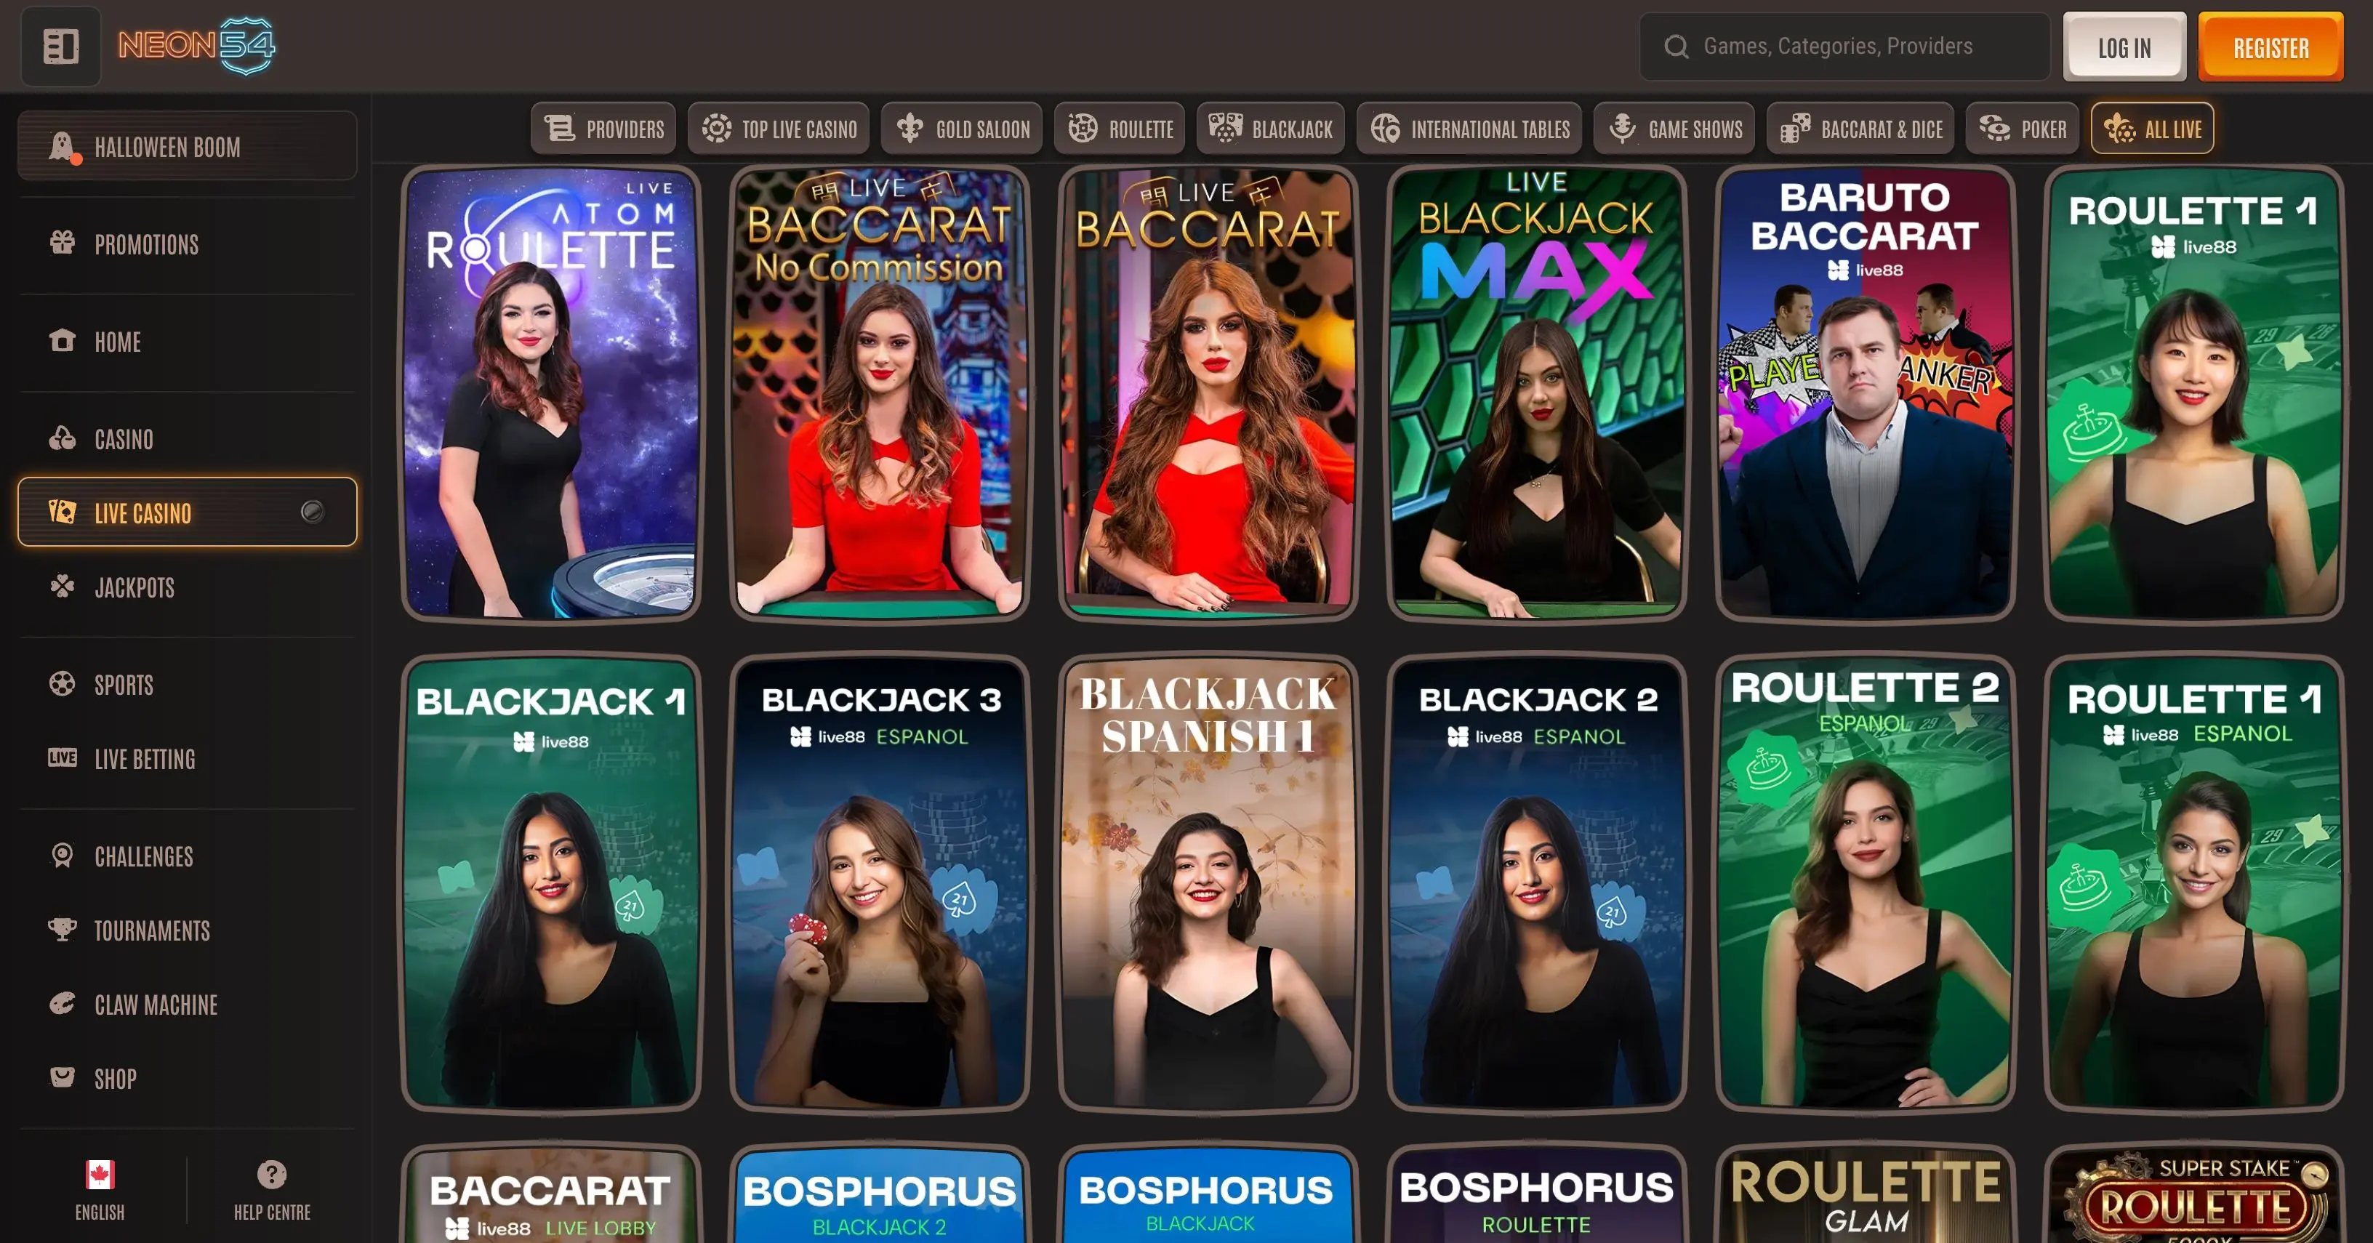
Task: Open the Live Blackjack Max game thumbnail
Action: click(x=1536, y=393)
